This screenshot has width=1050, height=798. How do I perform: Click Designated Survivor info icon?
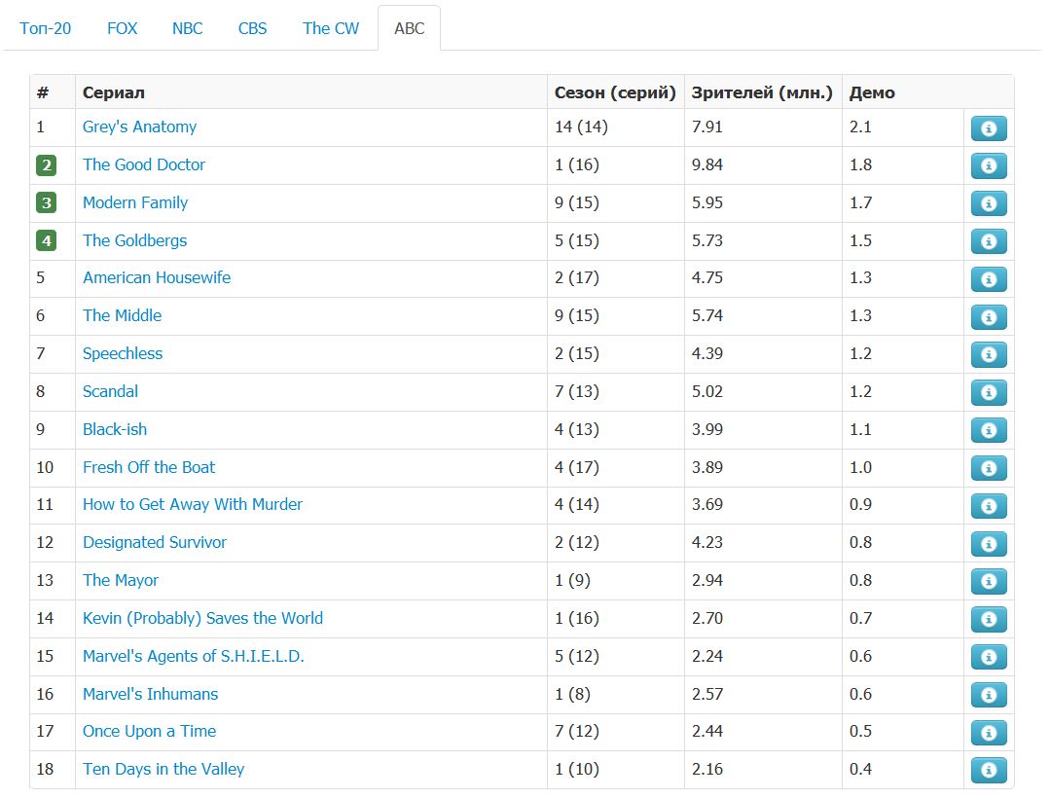[989, 544]
